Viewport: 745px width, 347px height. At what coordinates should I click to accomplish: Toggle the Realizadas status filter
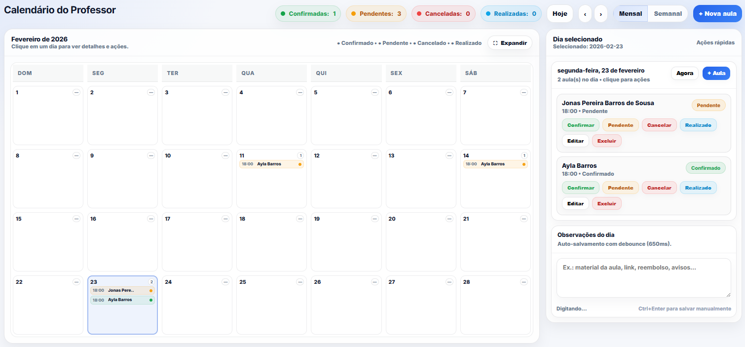511,13
